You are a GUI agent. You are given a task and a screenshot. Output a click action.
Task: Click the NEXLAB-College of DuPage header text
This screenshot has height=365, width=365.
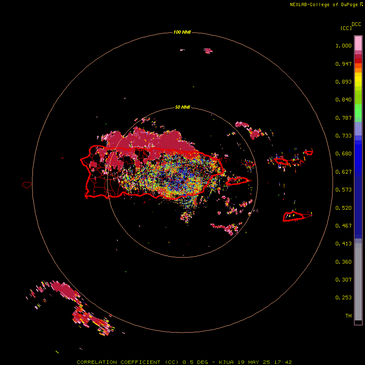pos(324,4)
